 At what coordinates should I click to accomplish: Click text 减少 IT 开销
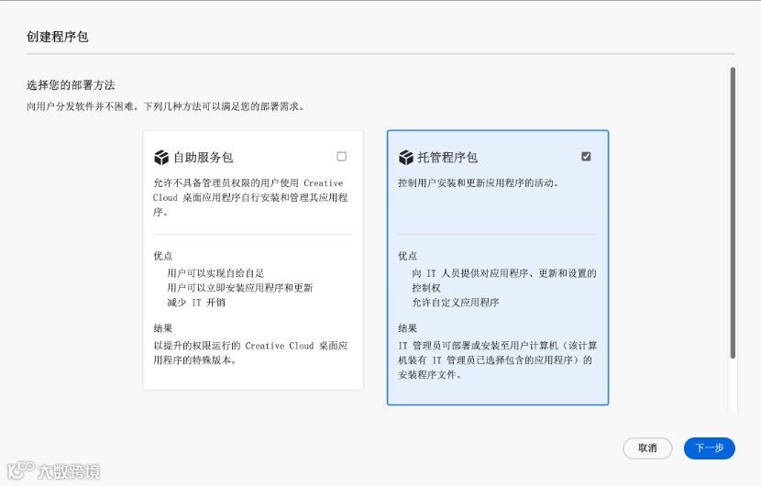196,302
